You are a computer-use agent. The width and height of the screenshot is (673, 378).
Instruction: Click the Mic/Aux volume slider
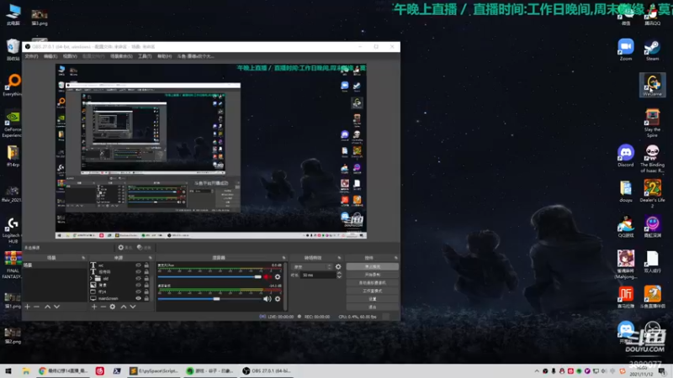(209, 277)
